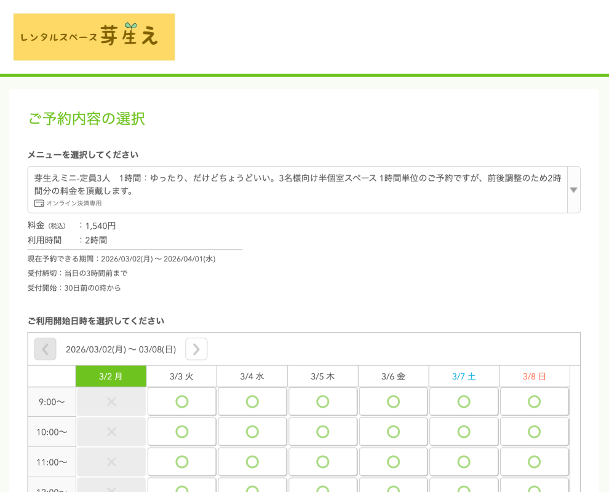Pick 11:00 availability circle on 3/7 土
The width and height of the screenshot is (609, 492).
pyautogui.click(x=464, y=462)
